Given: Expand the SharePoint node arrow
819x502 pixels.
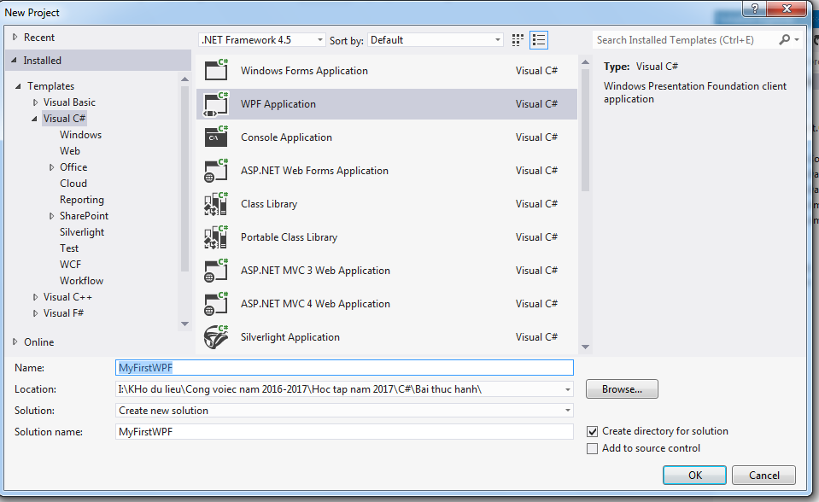Looking at the screenshot, I should pyautogui.click(x=51, y=216).
